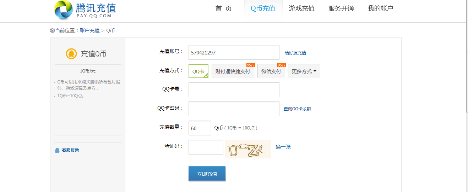Choose the 微信支付 payment method
Screen dimensions: 468x192
271,71
